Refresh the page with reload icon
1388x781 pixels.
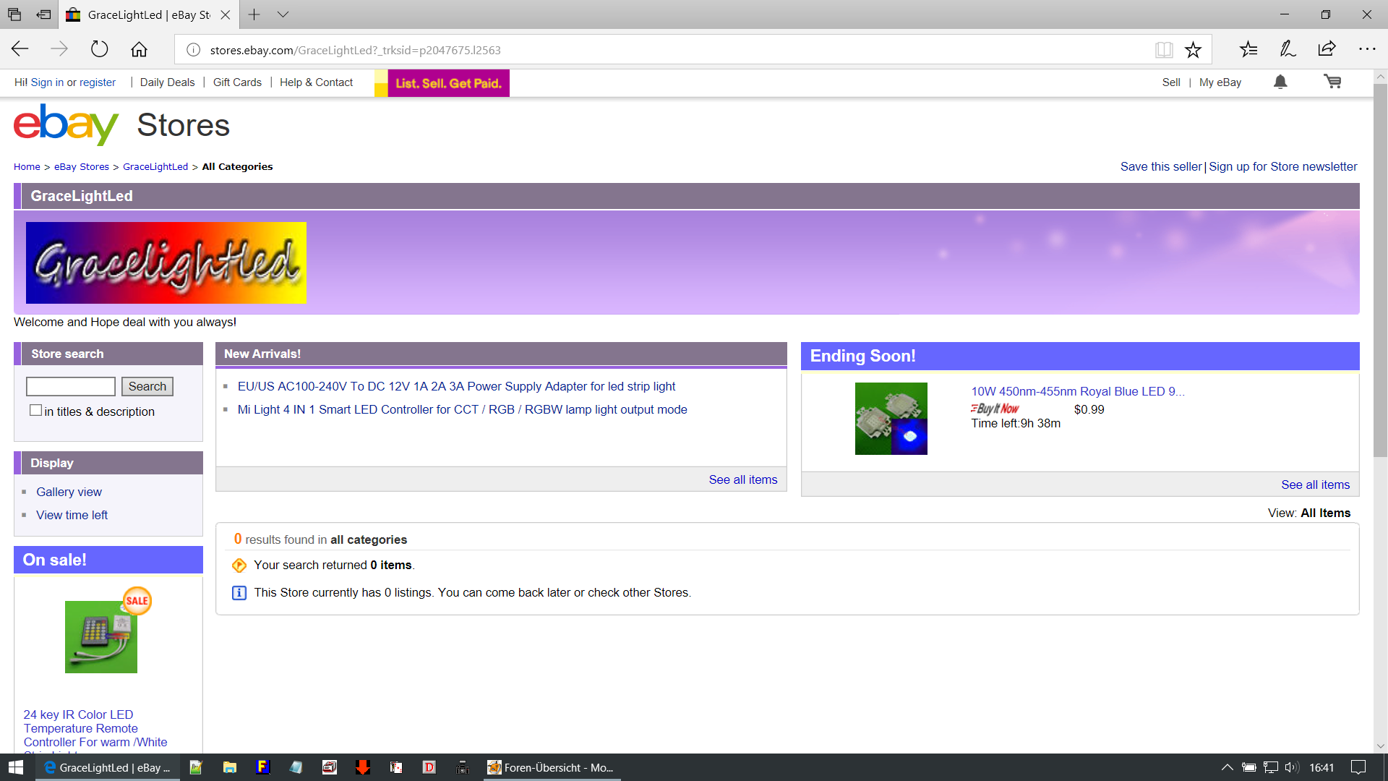pos(99,50)
